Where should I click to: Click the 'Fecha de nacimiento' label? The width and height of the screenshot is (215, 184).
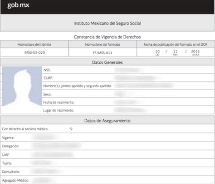[x=59, y=102]
